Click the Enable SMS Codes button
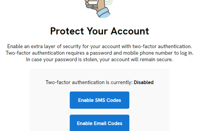The image size is (197, 131). 99,100
